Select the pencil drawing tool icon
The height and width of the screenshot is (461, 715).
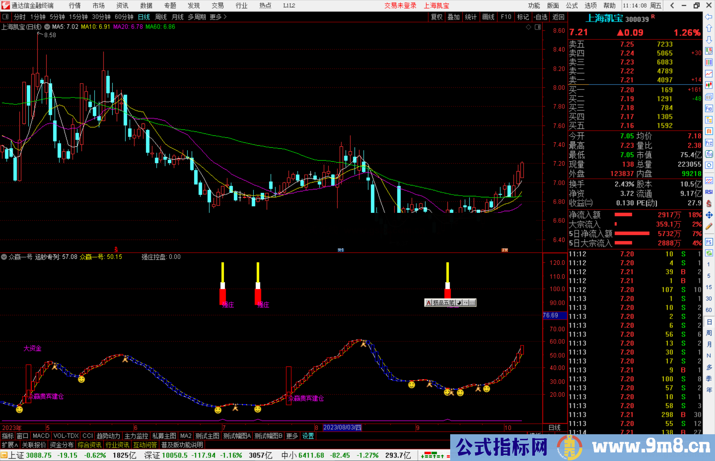pyautogui.click(x=708, y=226)
